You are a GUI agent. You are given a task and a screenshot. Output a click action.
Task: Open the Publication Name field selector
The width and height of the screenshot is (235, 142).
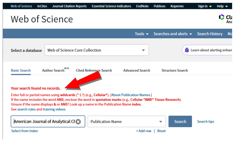[127, 122]
